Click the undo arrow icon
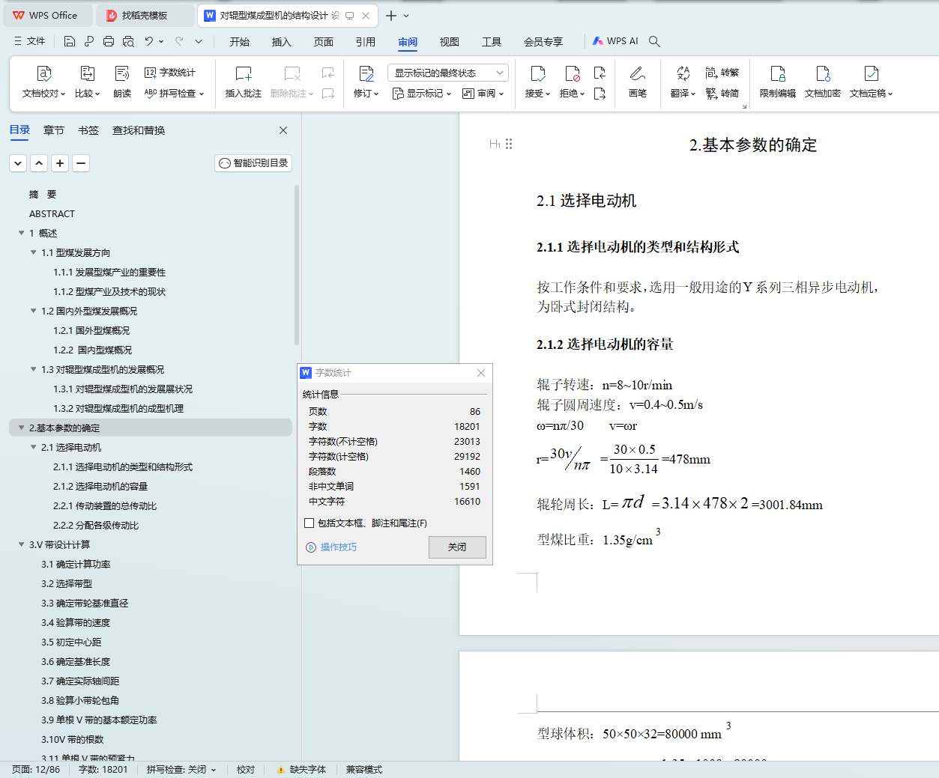Image resolution: width=939 pixels, height=778 pixels. [x=149, y=41]
